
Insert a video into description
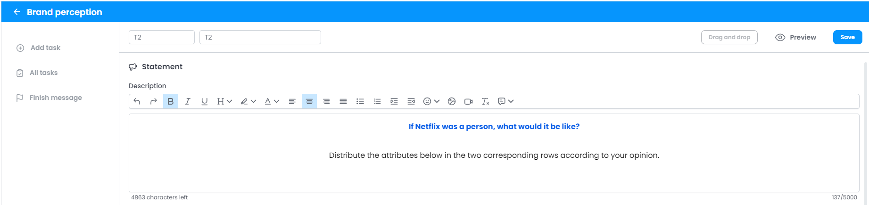(x=469, y=101)
